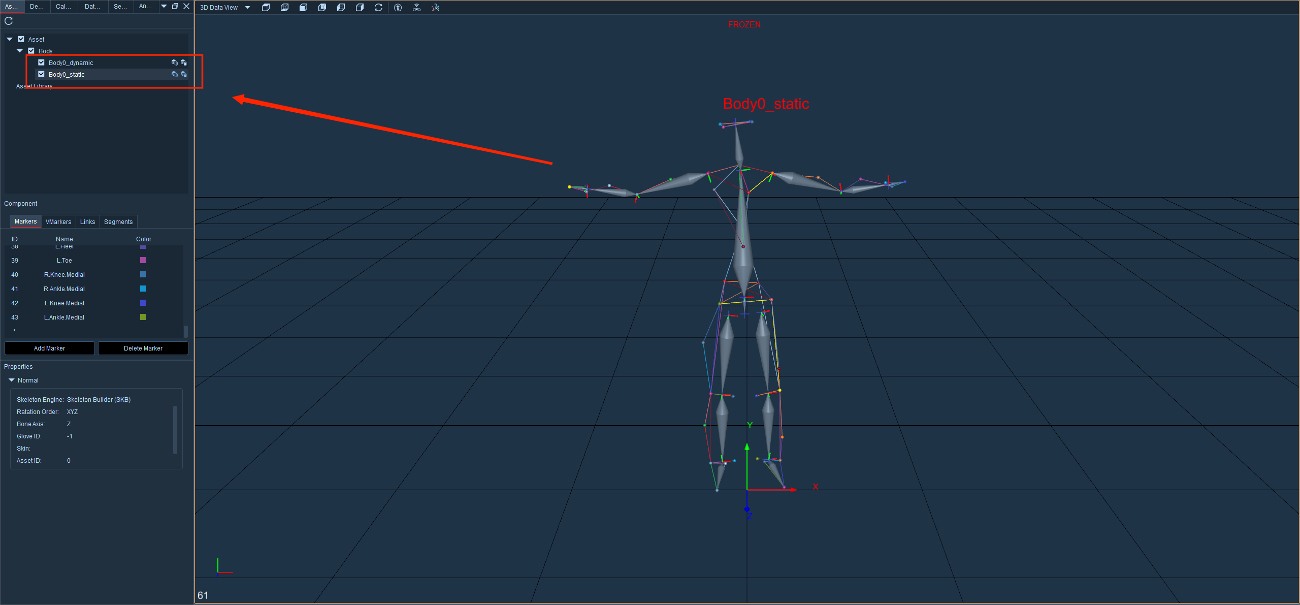Screen dimensions: 1300x605
Task: Select the front view cube icon
Action: 303,7
